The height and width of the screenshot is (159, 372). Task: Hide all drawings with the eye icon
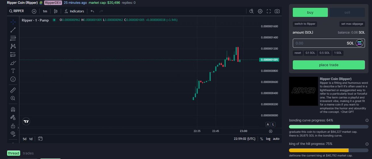(x=13, y=134)
